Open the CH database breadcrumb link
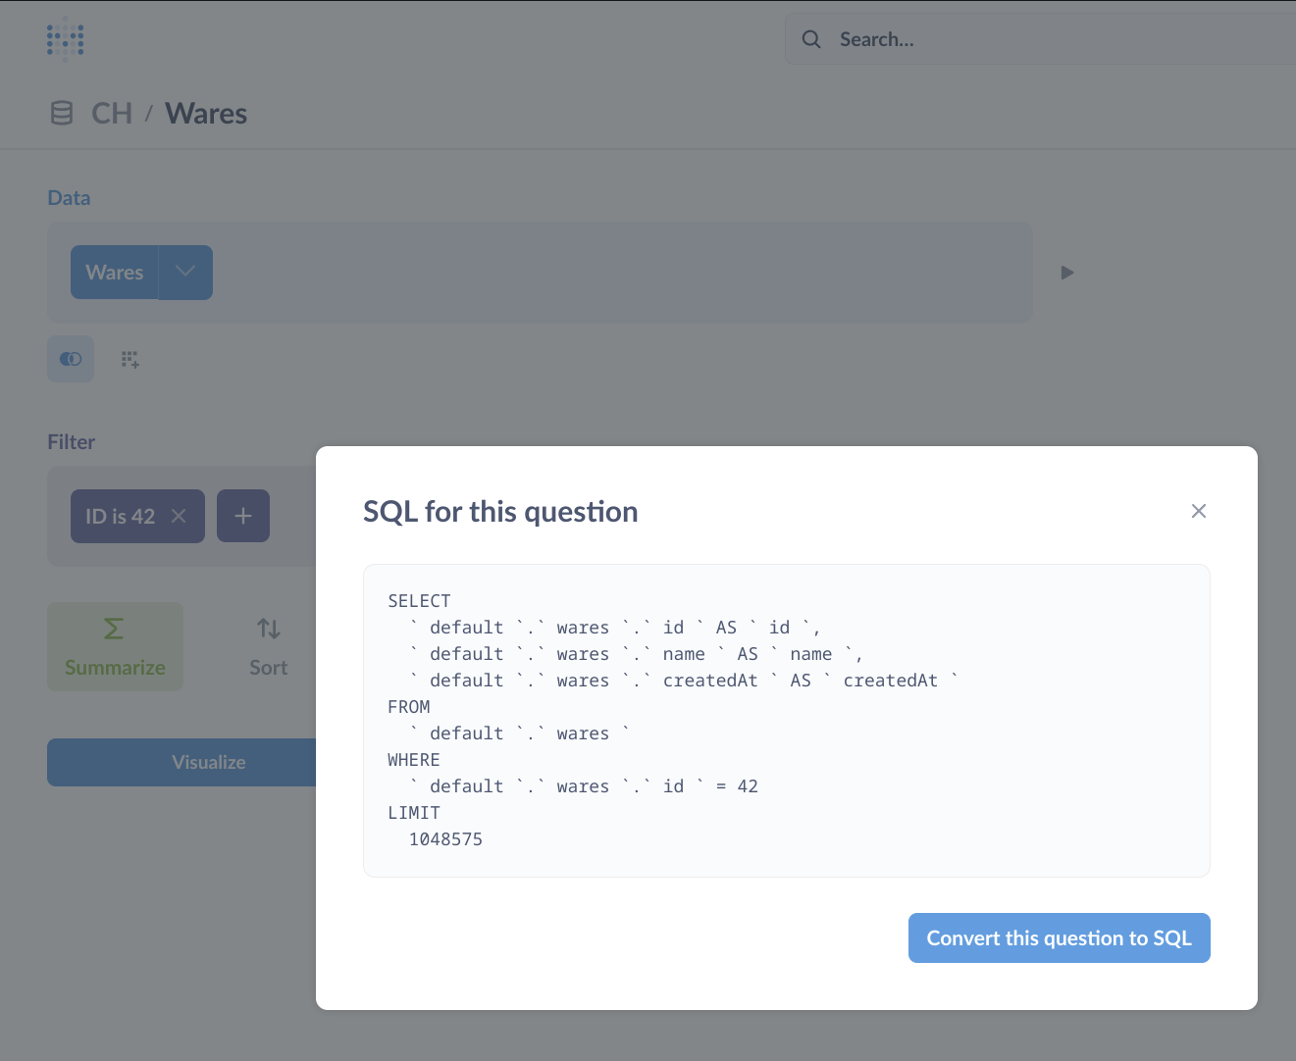 pyautogui.click(x=111, y=113)
